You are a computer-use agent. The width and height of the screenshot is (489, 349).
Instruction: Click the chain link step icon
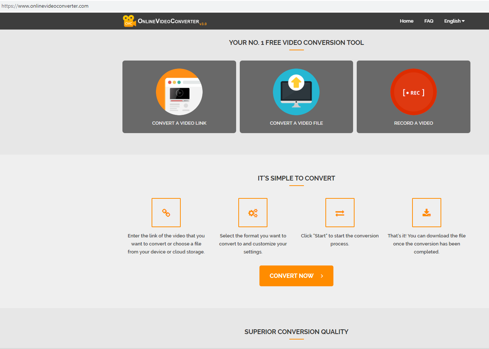pyautogui.click(x=166, y=213)
